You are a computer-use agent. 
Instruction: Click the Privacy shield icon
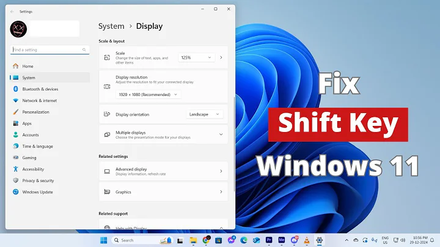pyautogui.click(x=16, y=180)
